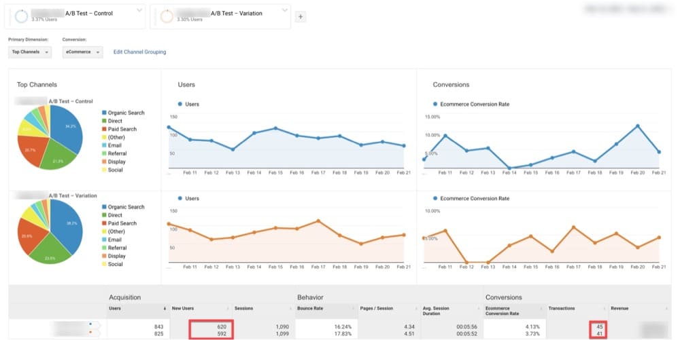This screenshot has height=340, width=680.
Task: Click the Sessions column header
Action: [245, 308]
